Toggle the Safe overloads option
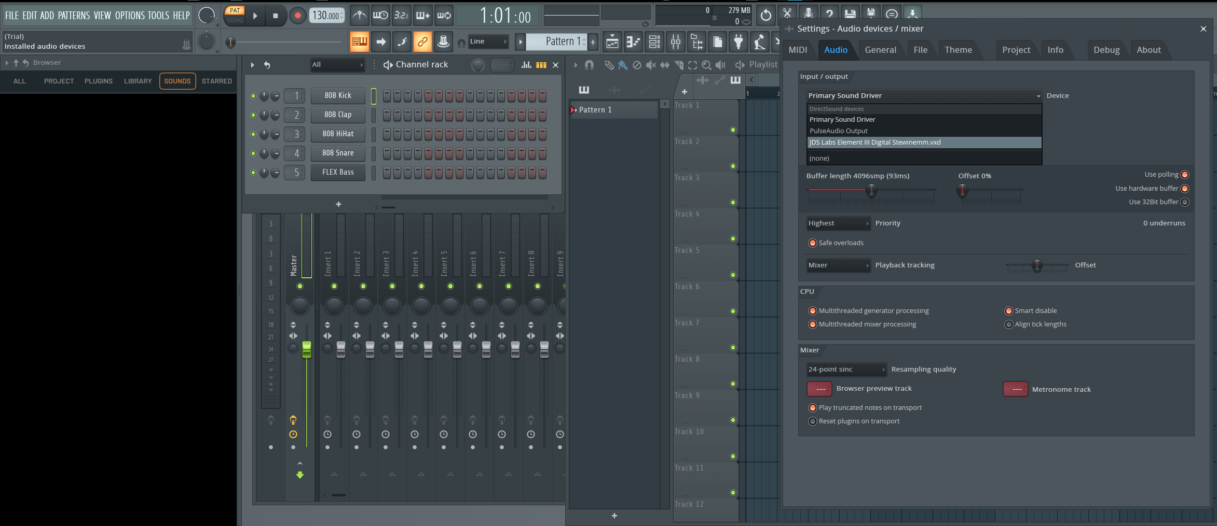This screenshot has height=526, width=1217. [813, 243]
